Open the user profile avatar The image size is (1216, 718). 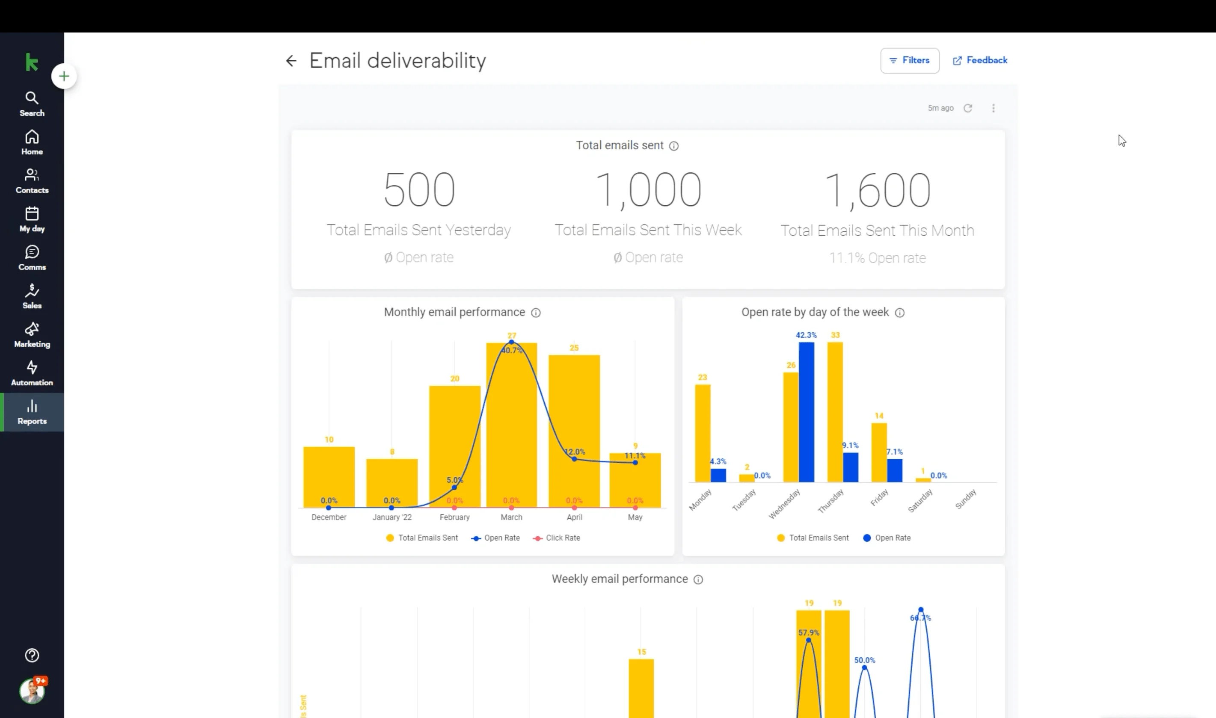click(x=32, y=691)
